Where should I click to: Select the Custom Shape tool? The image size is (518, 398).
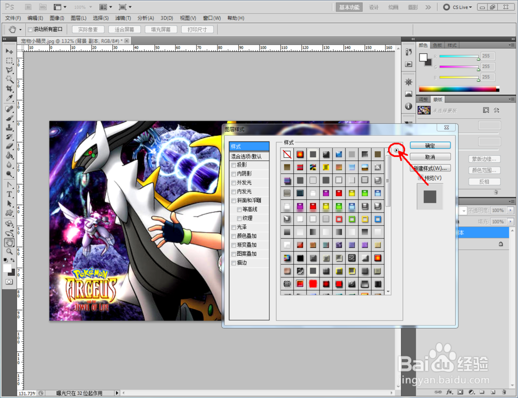[x=9, y=213]
